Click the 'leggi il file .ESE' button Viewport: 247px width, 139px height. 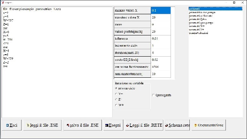42,125
